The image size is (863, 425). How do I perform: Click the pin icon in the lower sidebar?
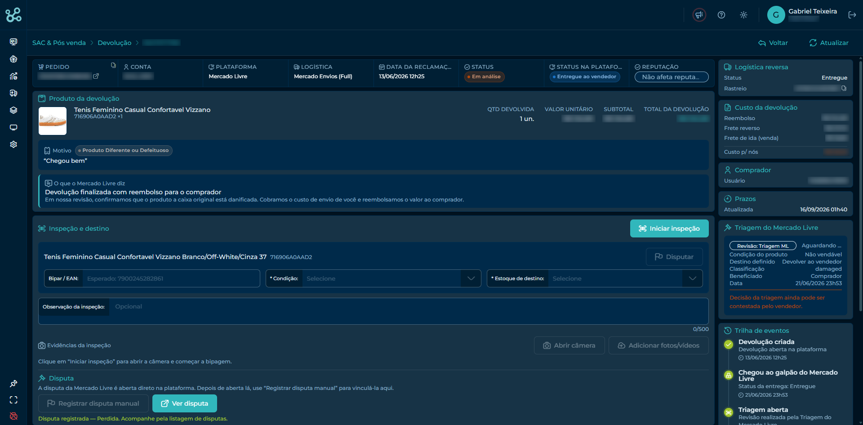(13, 384)
